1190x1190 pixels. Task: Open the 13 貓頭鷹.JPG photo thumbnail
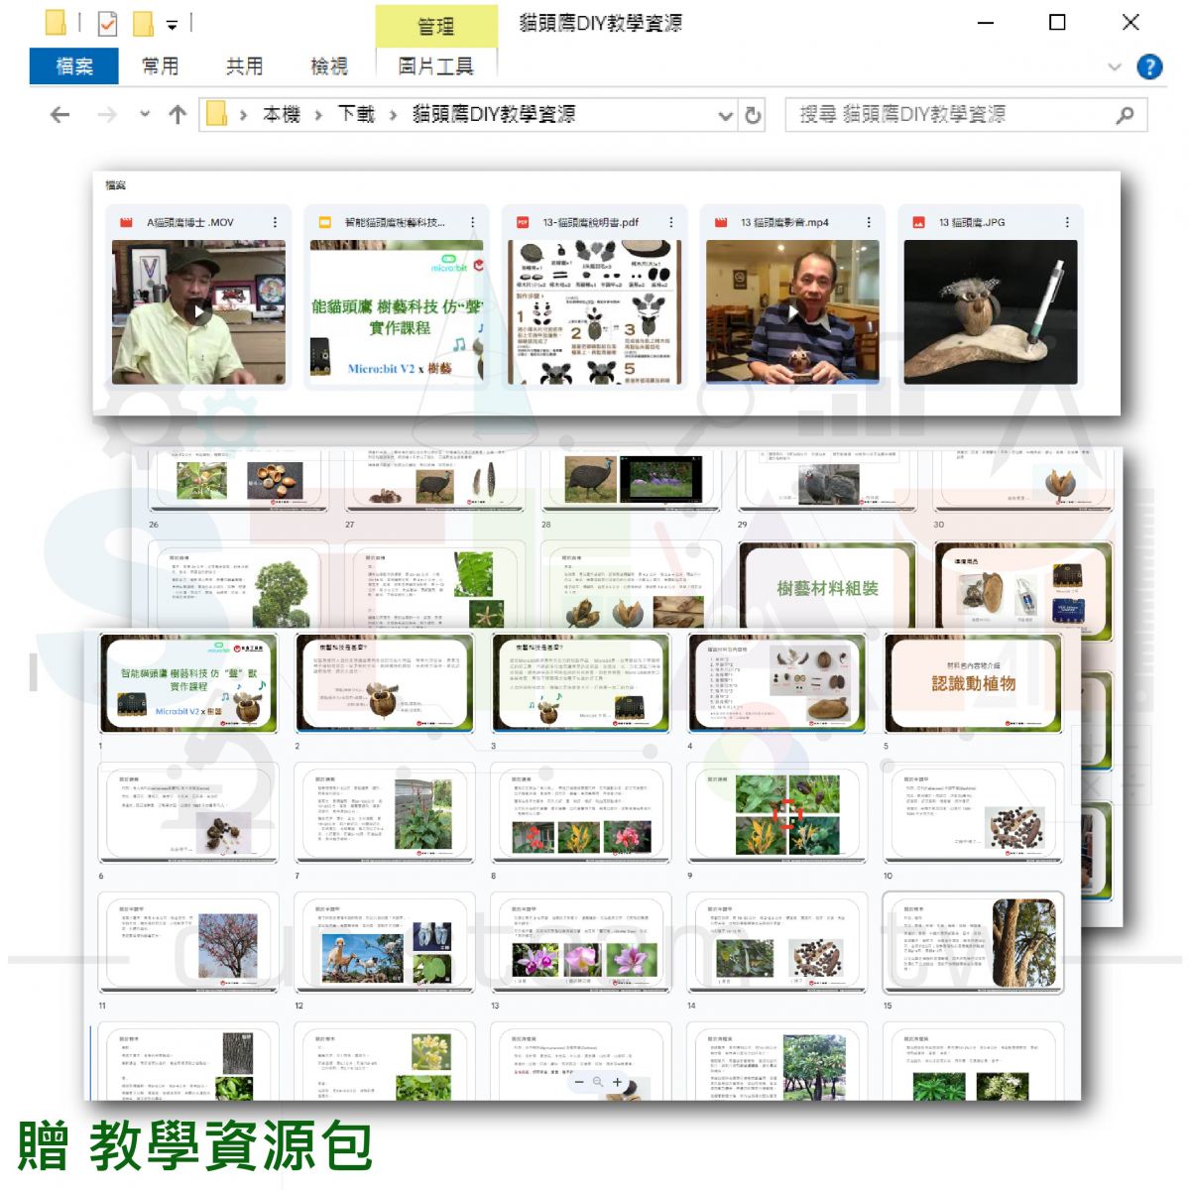click(991, 312)
